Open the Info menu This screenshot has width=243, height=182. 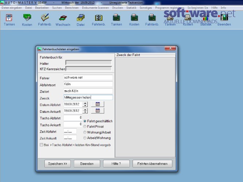[x=223, y=8]
